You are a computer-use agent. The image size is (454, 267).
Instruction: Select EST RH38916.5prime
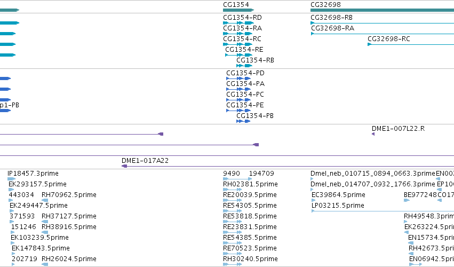point(69,227)
